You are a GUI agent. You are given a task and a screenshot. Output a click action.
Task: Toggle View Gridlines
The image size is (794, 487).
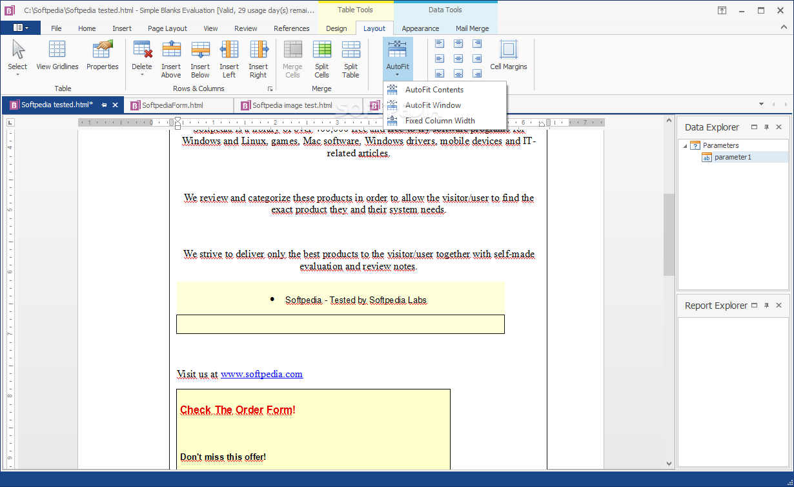point(57,56)
